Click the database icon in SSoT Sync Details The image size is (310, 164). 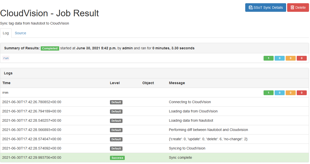(251, 8)
